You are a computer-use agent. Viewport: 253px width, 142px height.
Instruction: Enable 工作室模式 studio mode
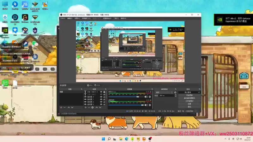tap(189, 101)
